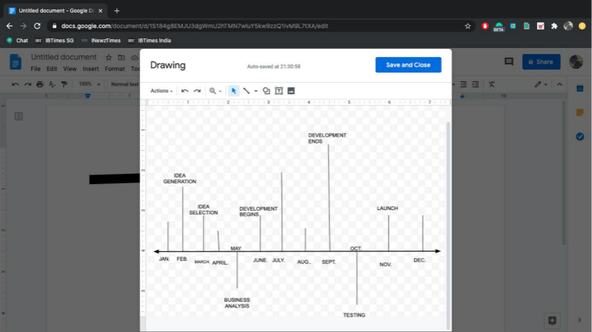Select the Shape tool

point(266,91)
